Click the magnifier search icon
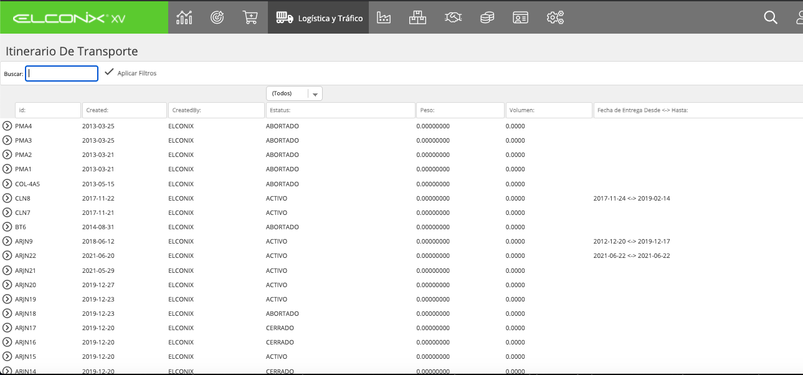The width and height of the screenshot is (803, 375). point(771,17)
